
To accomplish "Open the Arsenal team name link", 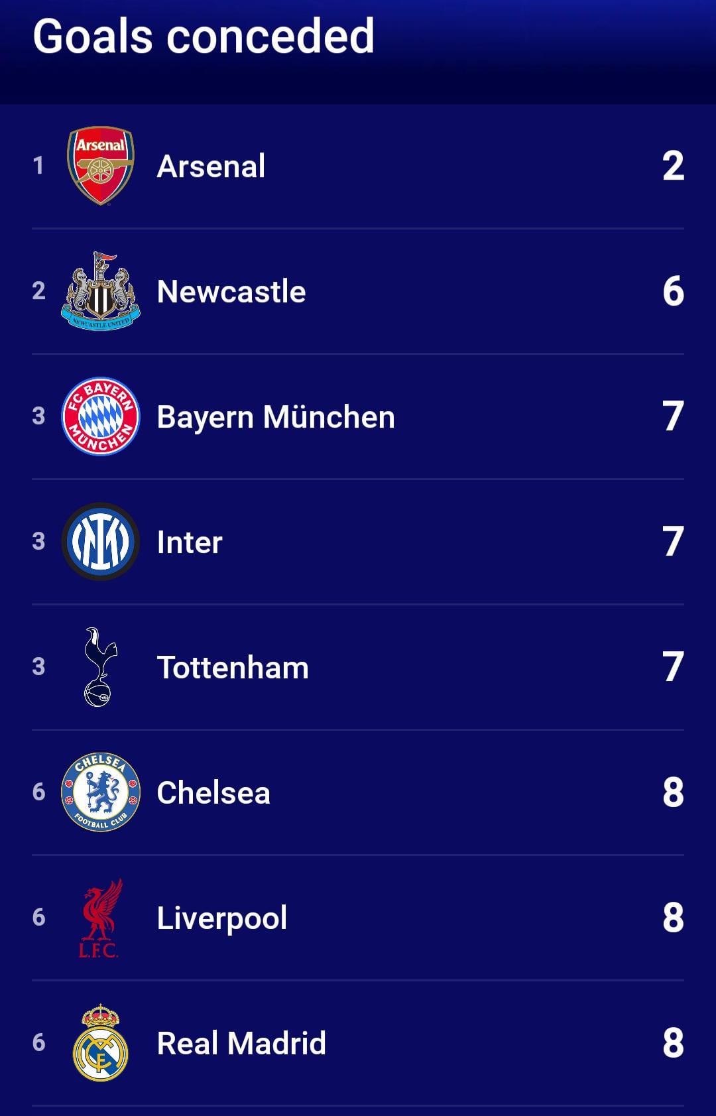I will coord(211,166).
